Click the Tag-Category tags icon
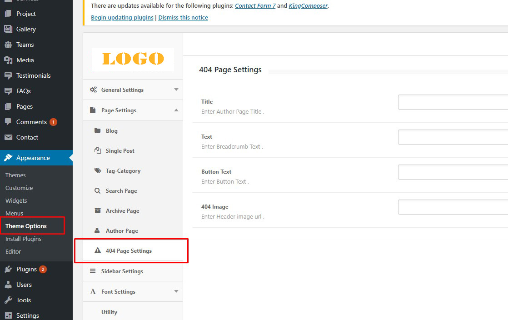The width and height of the screenshot is (508, 320). (97, 171)
